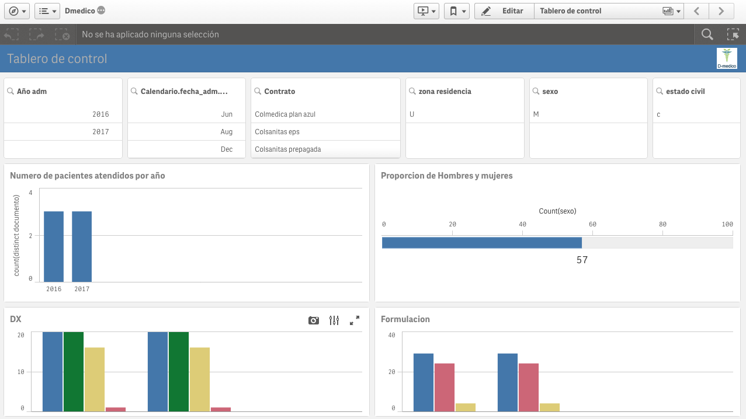This screenshot has width=746, height=419.
Task: Click the first red bar in Formulacion chart
Action: (445, 387)
